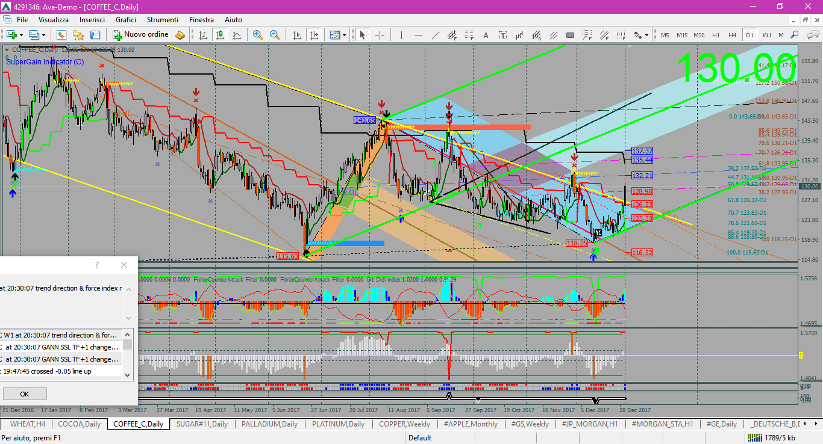Switch to M5 timeframe
Screen dimensions: 823x444
pyautogui.click(x=665, y=35)
